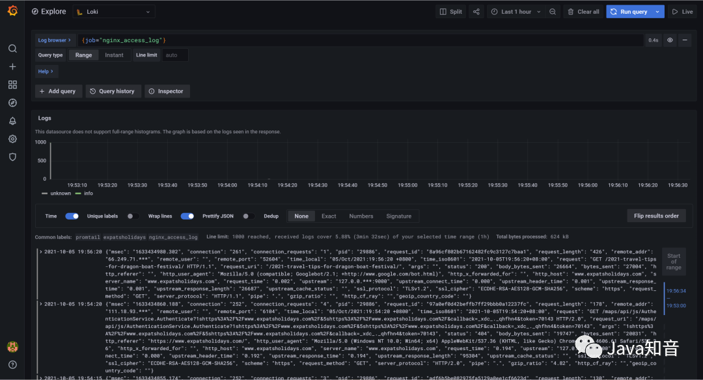The image size is (703, 380).
Task: Select the None dedup option
Action: pyautogui.click(x=301, y=216)
